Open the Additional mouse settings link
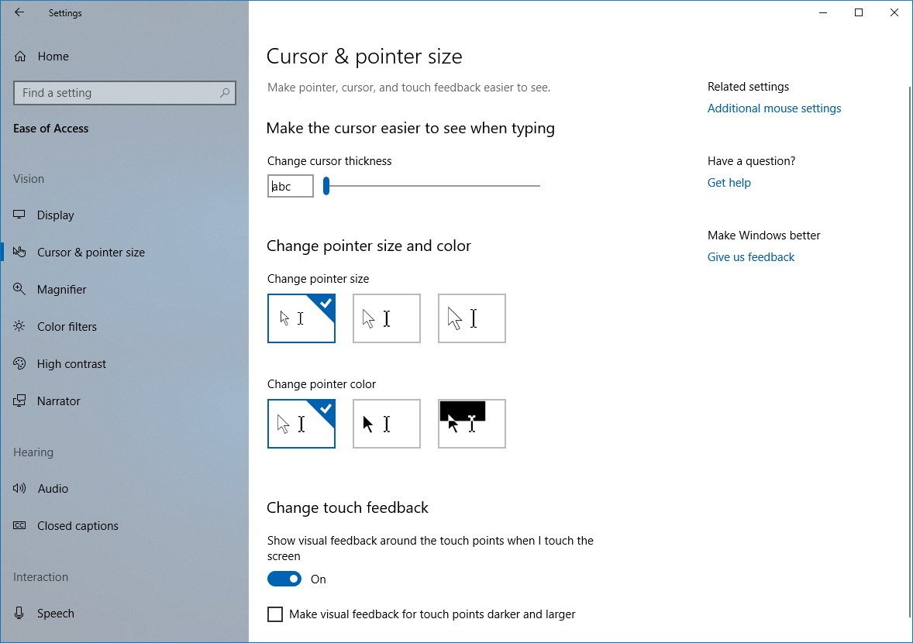 pos(773,108)
